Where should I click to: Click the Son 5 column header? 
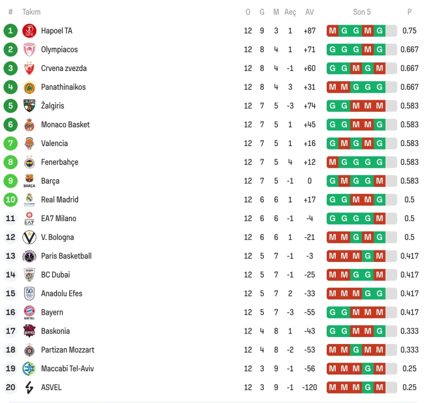(x=361, y=12)
